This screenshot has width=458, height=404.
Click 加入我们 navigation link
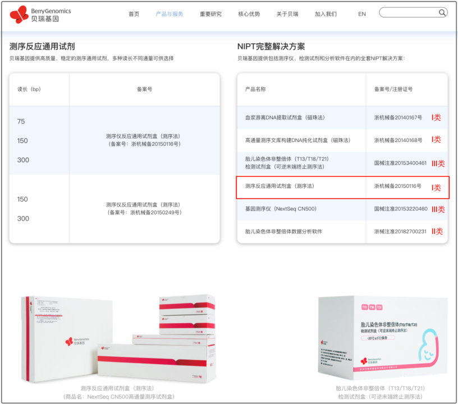[x=326, y=14]
